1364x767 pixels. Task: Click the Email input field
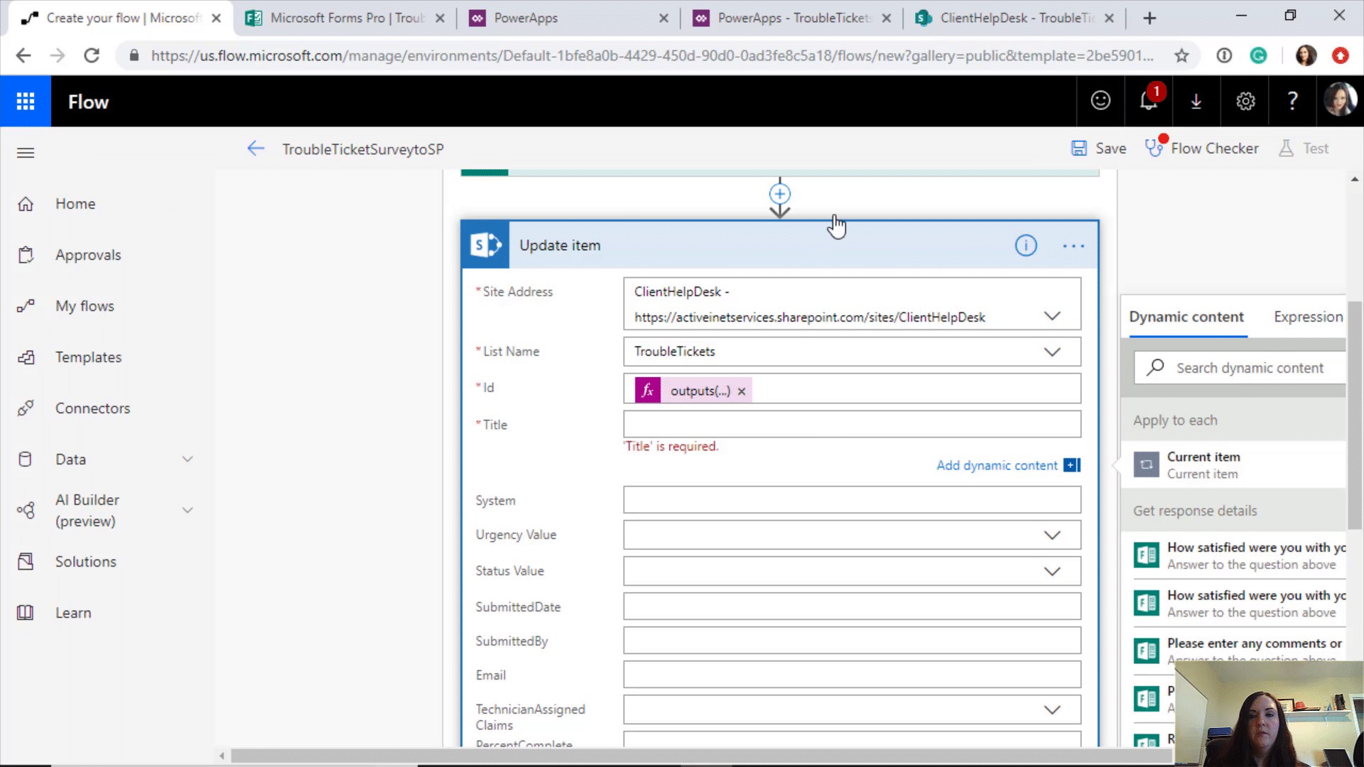(x=852, y=675)
